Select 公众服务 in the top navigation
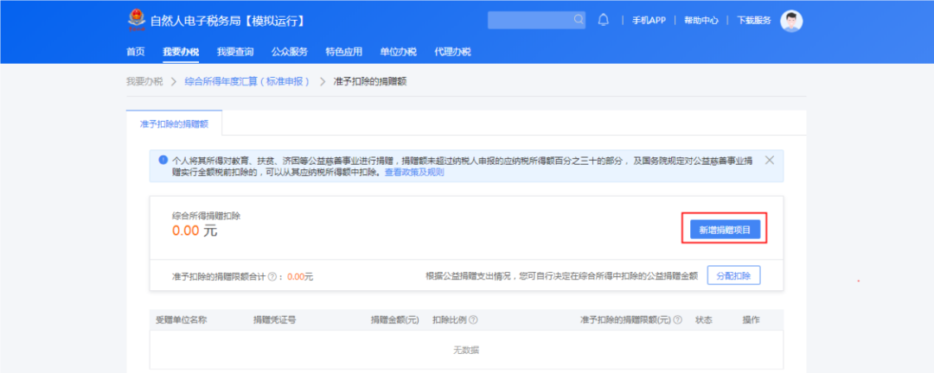Viewport: 934px width, 373px height. pos(289,52)
